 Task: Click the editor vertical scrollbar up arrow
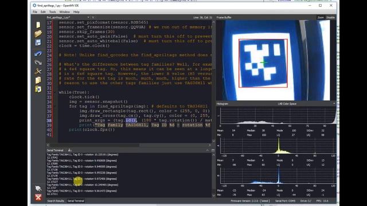click(x=213, y=22)
